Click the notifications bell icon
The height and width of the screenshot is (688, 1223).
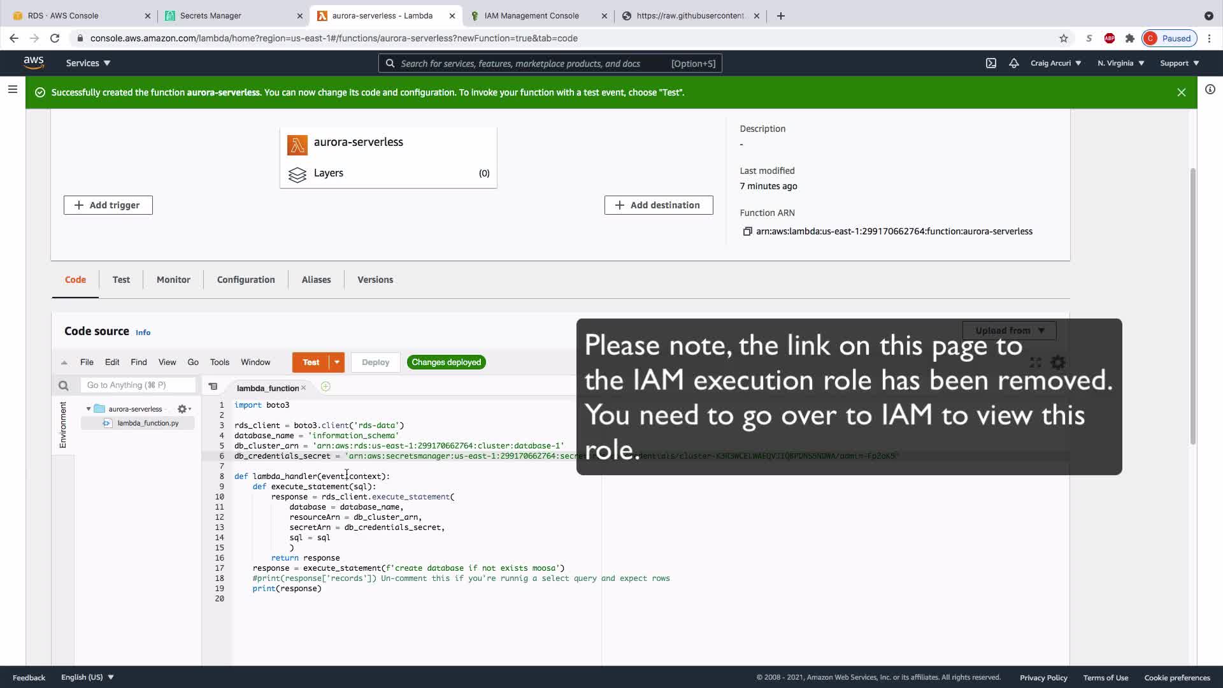(1013, 63)
